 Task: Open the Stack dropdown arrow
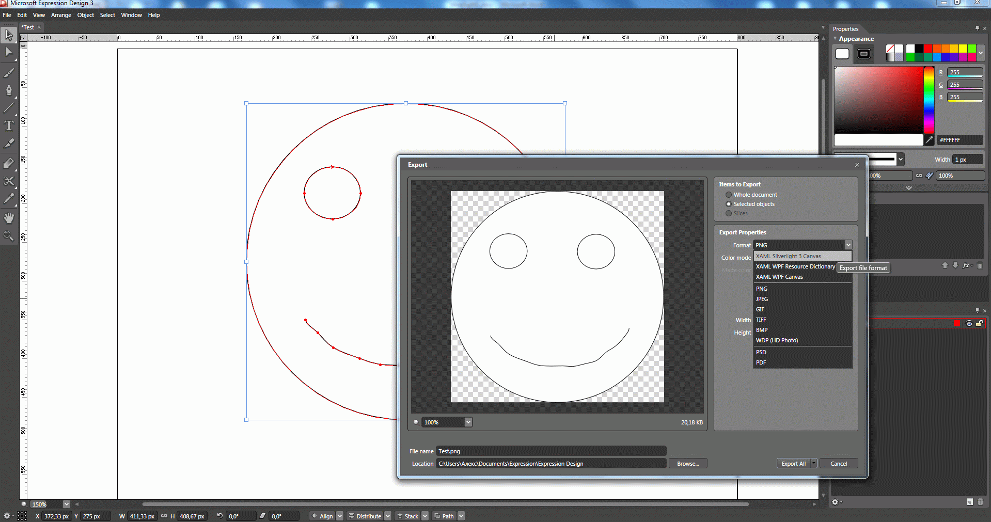[x=425, y=516]
